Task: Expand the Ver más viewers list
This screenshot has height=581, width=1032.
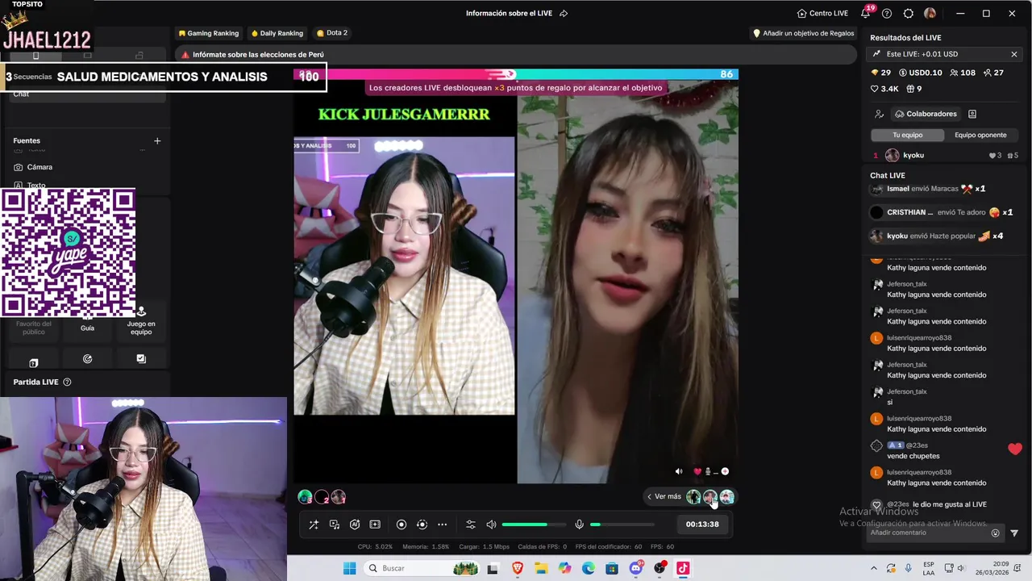Action: 664,497
